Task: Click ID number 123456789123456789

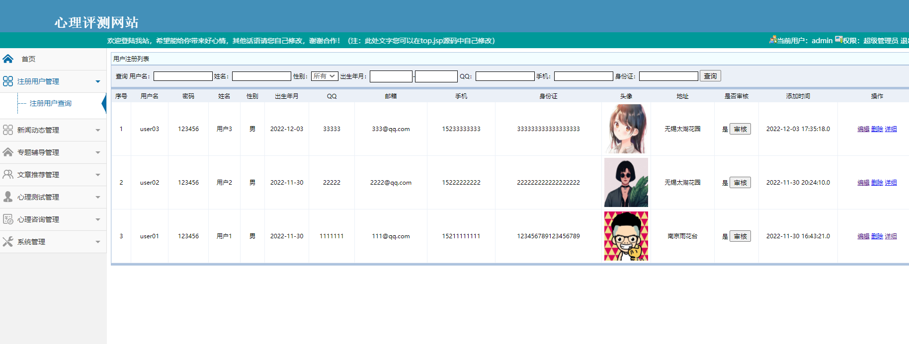Action: pyautogui.click(x=548, y=236)
